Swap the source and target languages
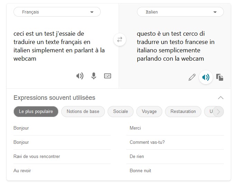The height and width of the screenshot is (184, 237). click(x=120, y=40)
